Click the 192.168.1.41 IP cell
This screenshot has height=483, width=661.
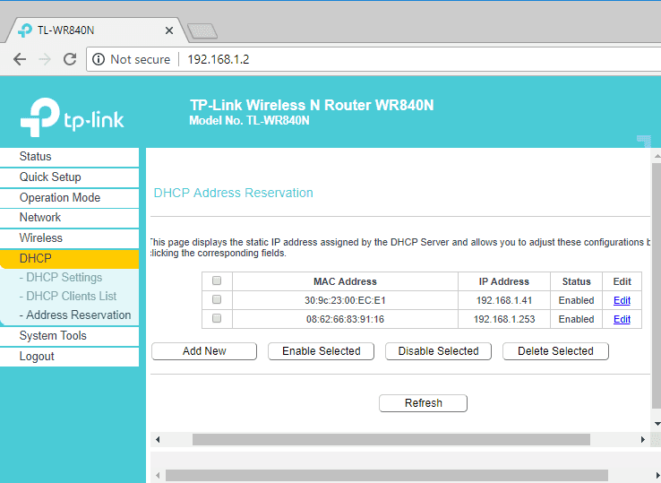pyautogui.click(x=504, y=300)
